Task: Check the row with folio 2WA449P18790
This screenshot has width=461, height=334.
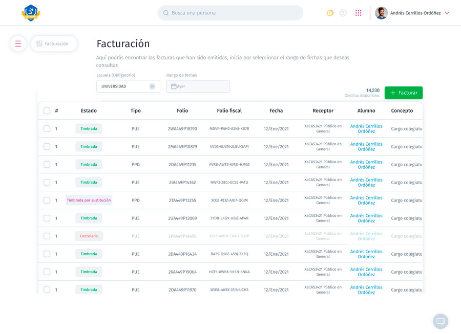Action: click(x=47, y=128)
